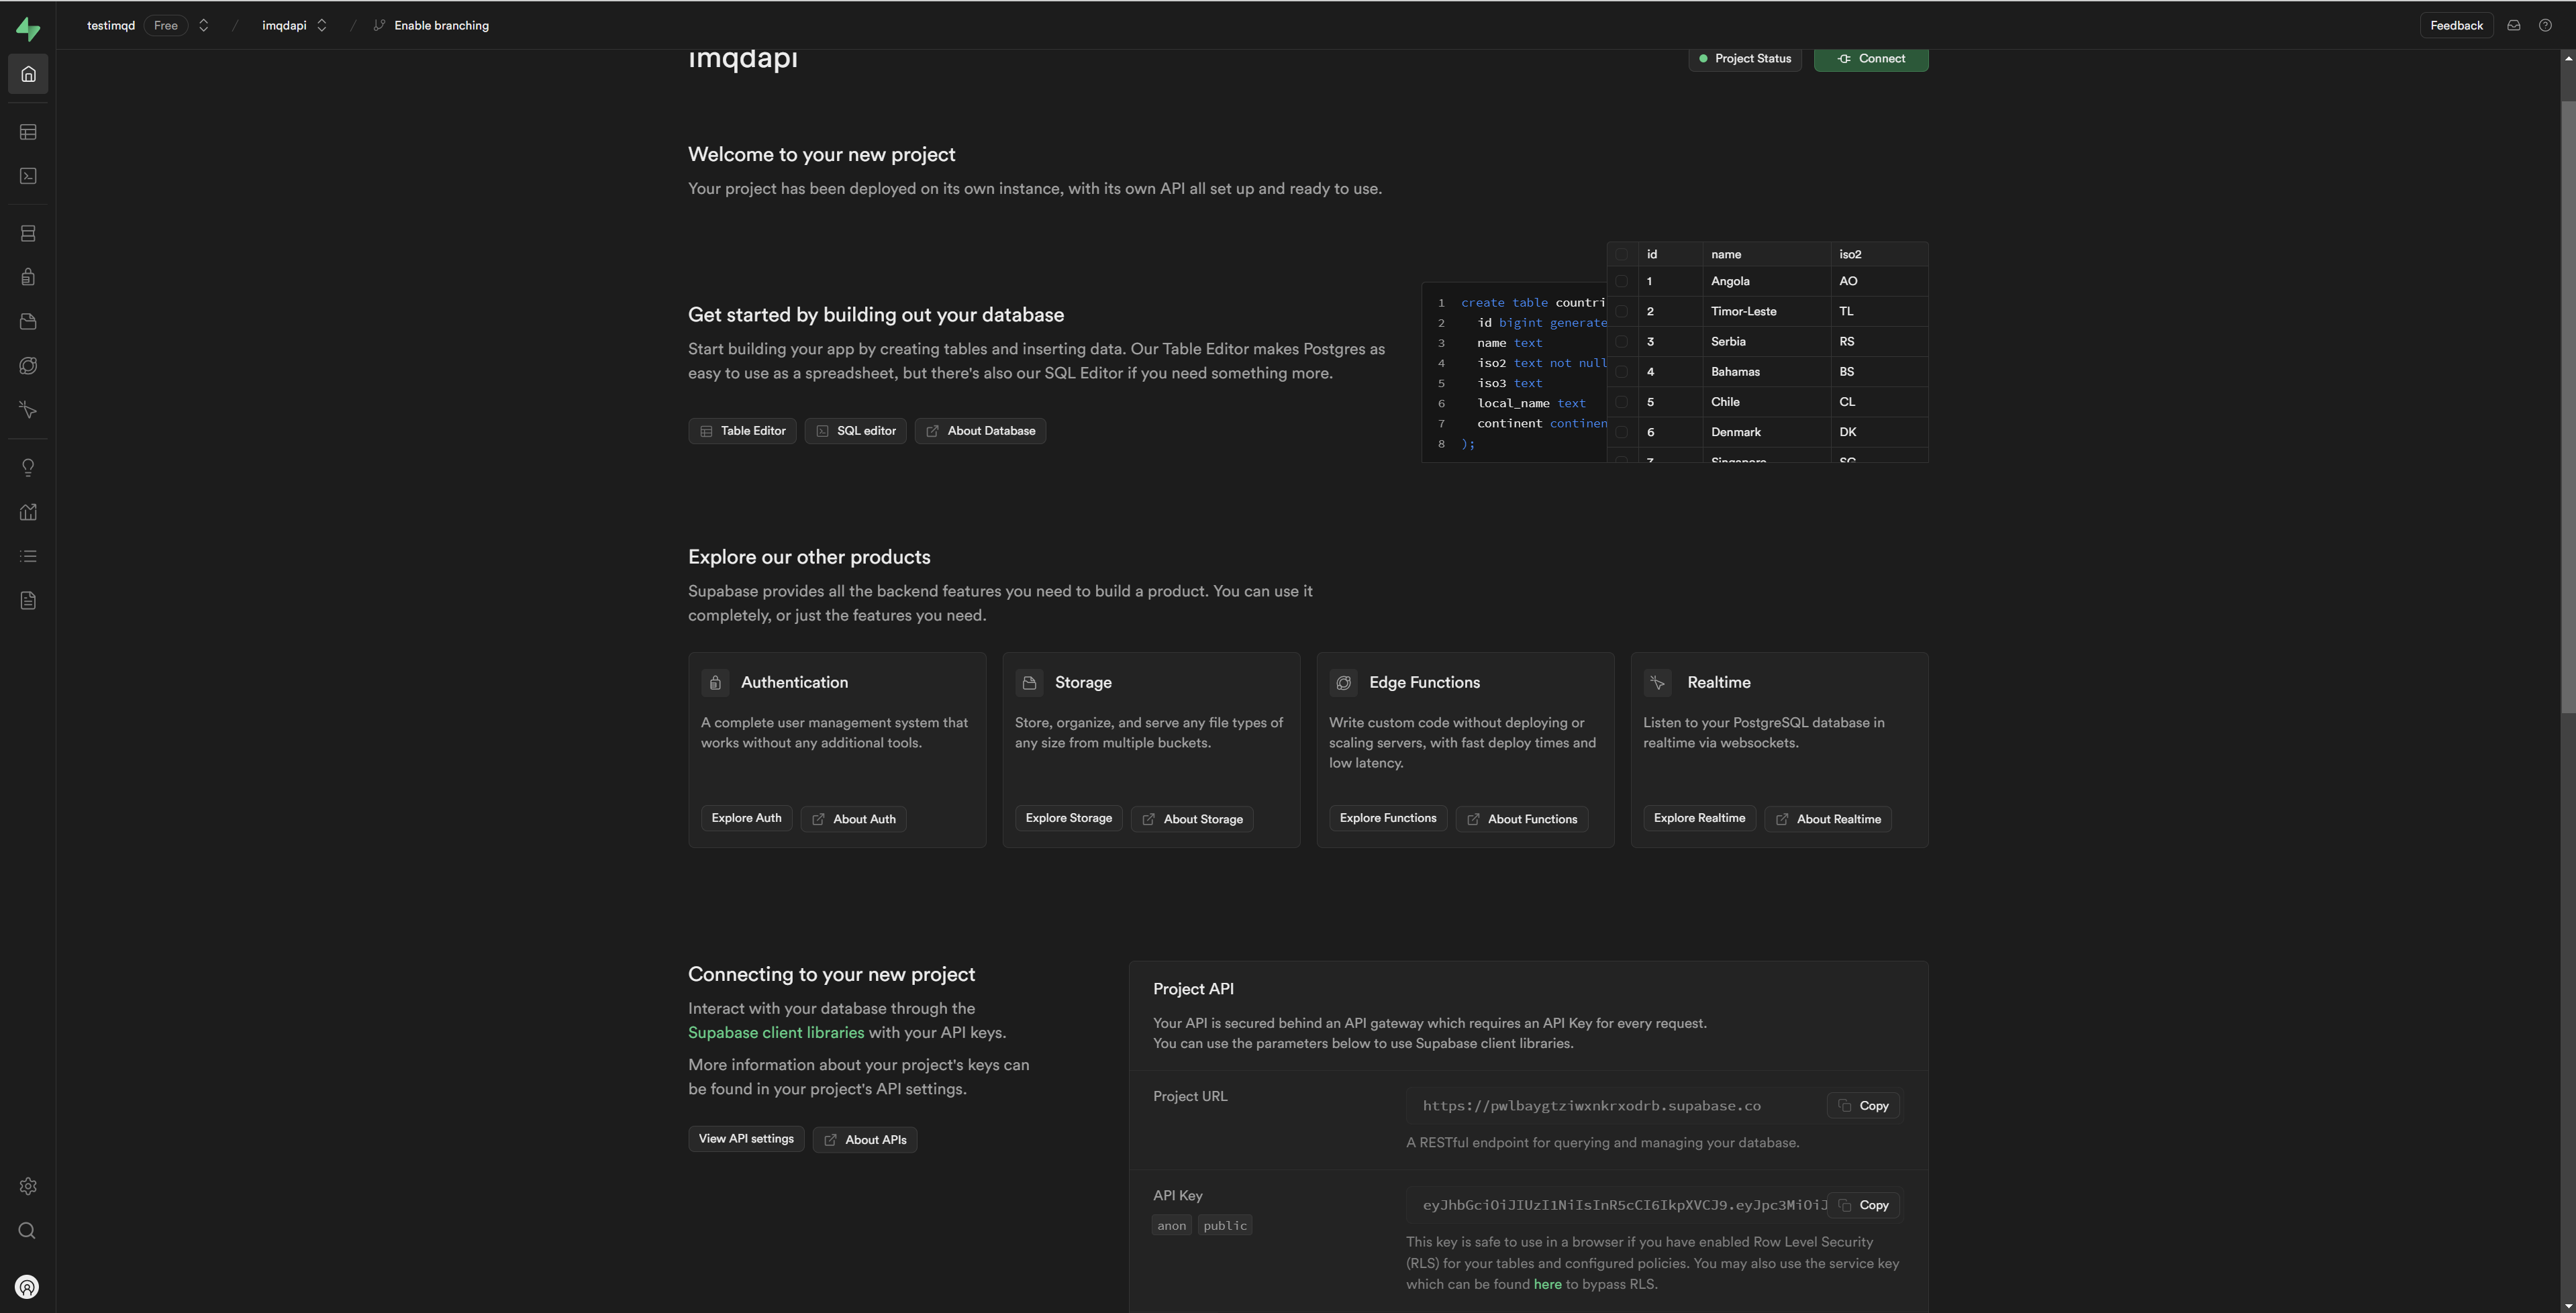
Task: Open Table Editor from the sidebar
Action: coord(28,132)
